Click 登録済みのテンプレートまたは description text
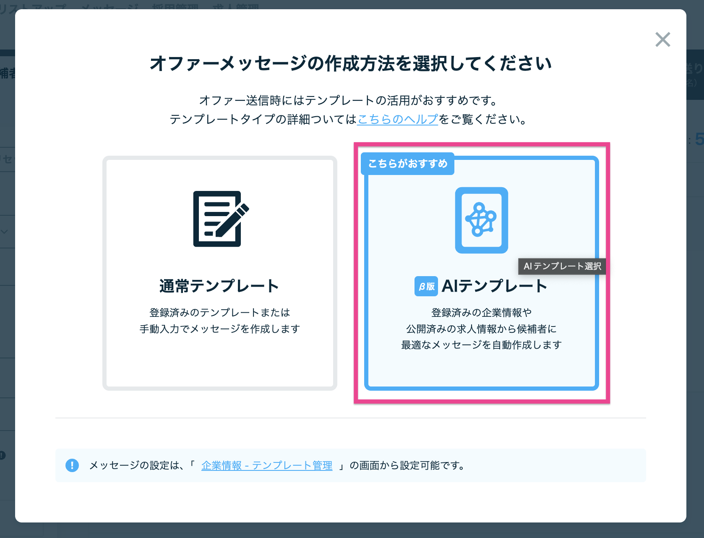Viewport: 704px width, 538px height. [219, 313]
